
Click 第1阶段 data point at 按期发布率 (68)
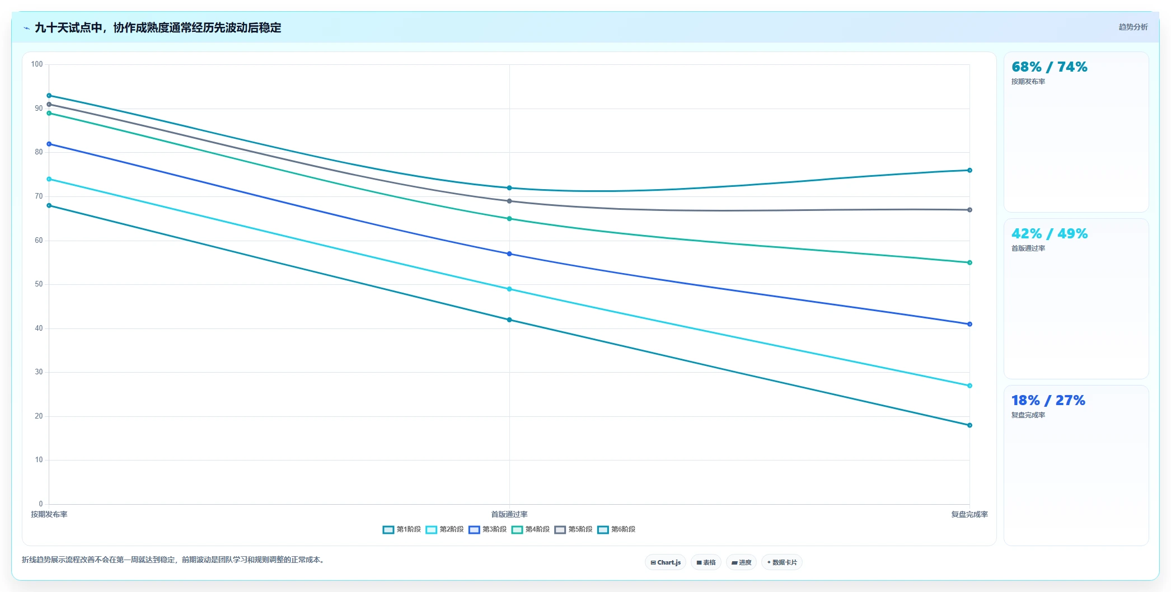pyautogui.click(x=49, y=206)
